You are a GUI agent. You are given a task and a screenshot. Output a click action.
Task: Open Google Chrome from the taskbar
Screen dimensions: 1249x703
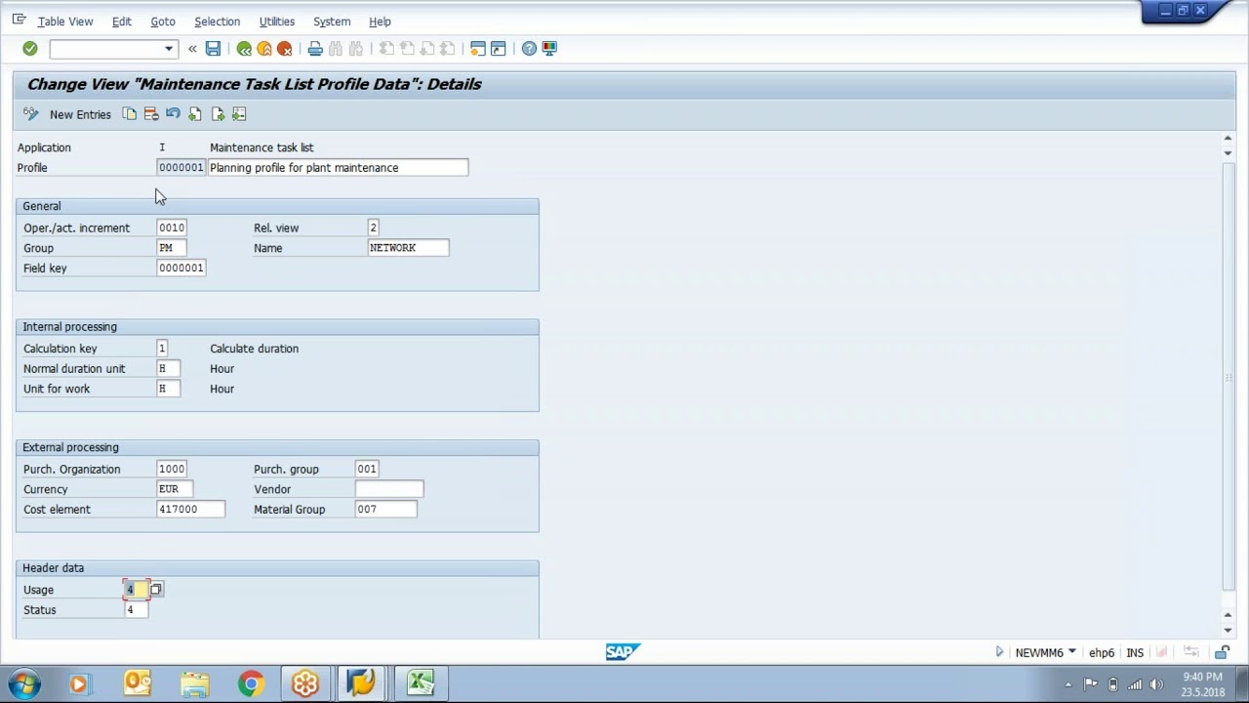pyautogui.click(x=251, y=683)
